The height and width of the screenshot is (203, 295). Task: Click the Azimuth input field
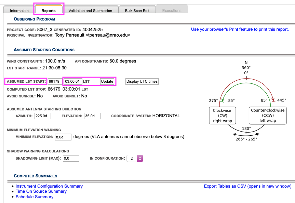pos(43,116)
